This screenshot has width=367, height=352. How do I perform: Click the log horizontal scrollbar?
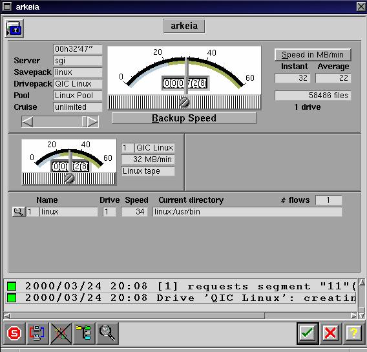[180, 316]
